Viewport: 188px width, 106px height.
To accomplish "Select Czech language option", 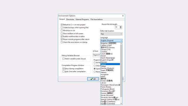I will pyautogui.click(x=110, y=54).
